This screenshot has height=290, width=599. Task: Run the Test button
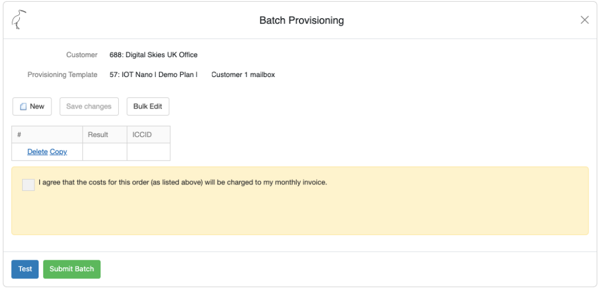pos(25,269)
